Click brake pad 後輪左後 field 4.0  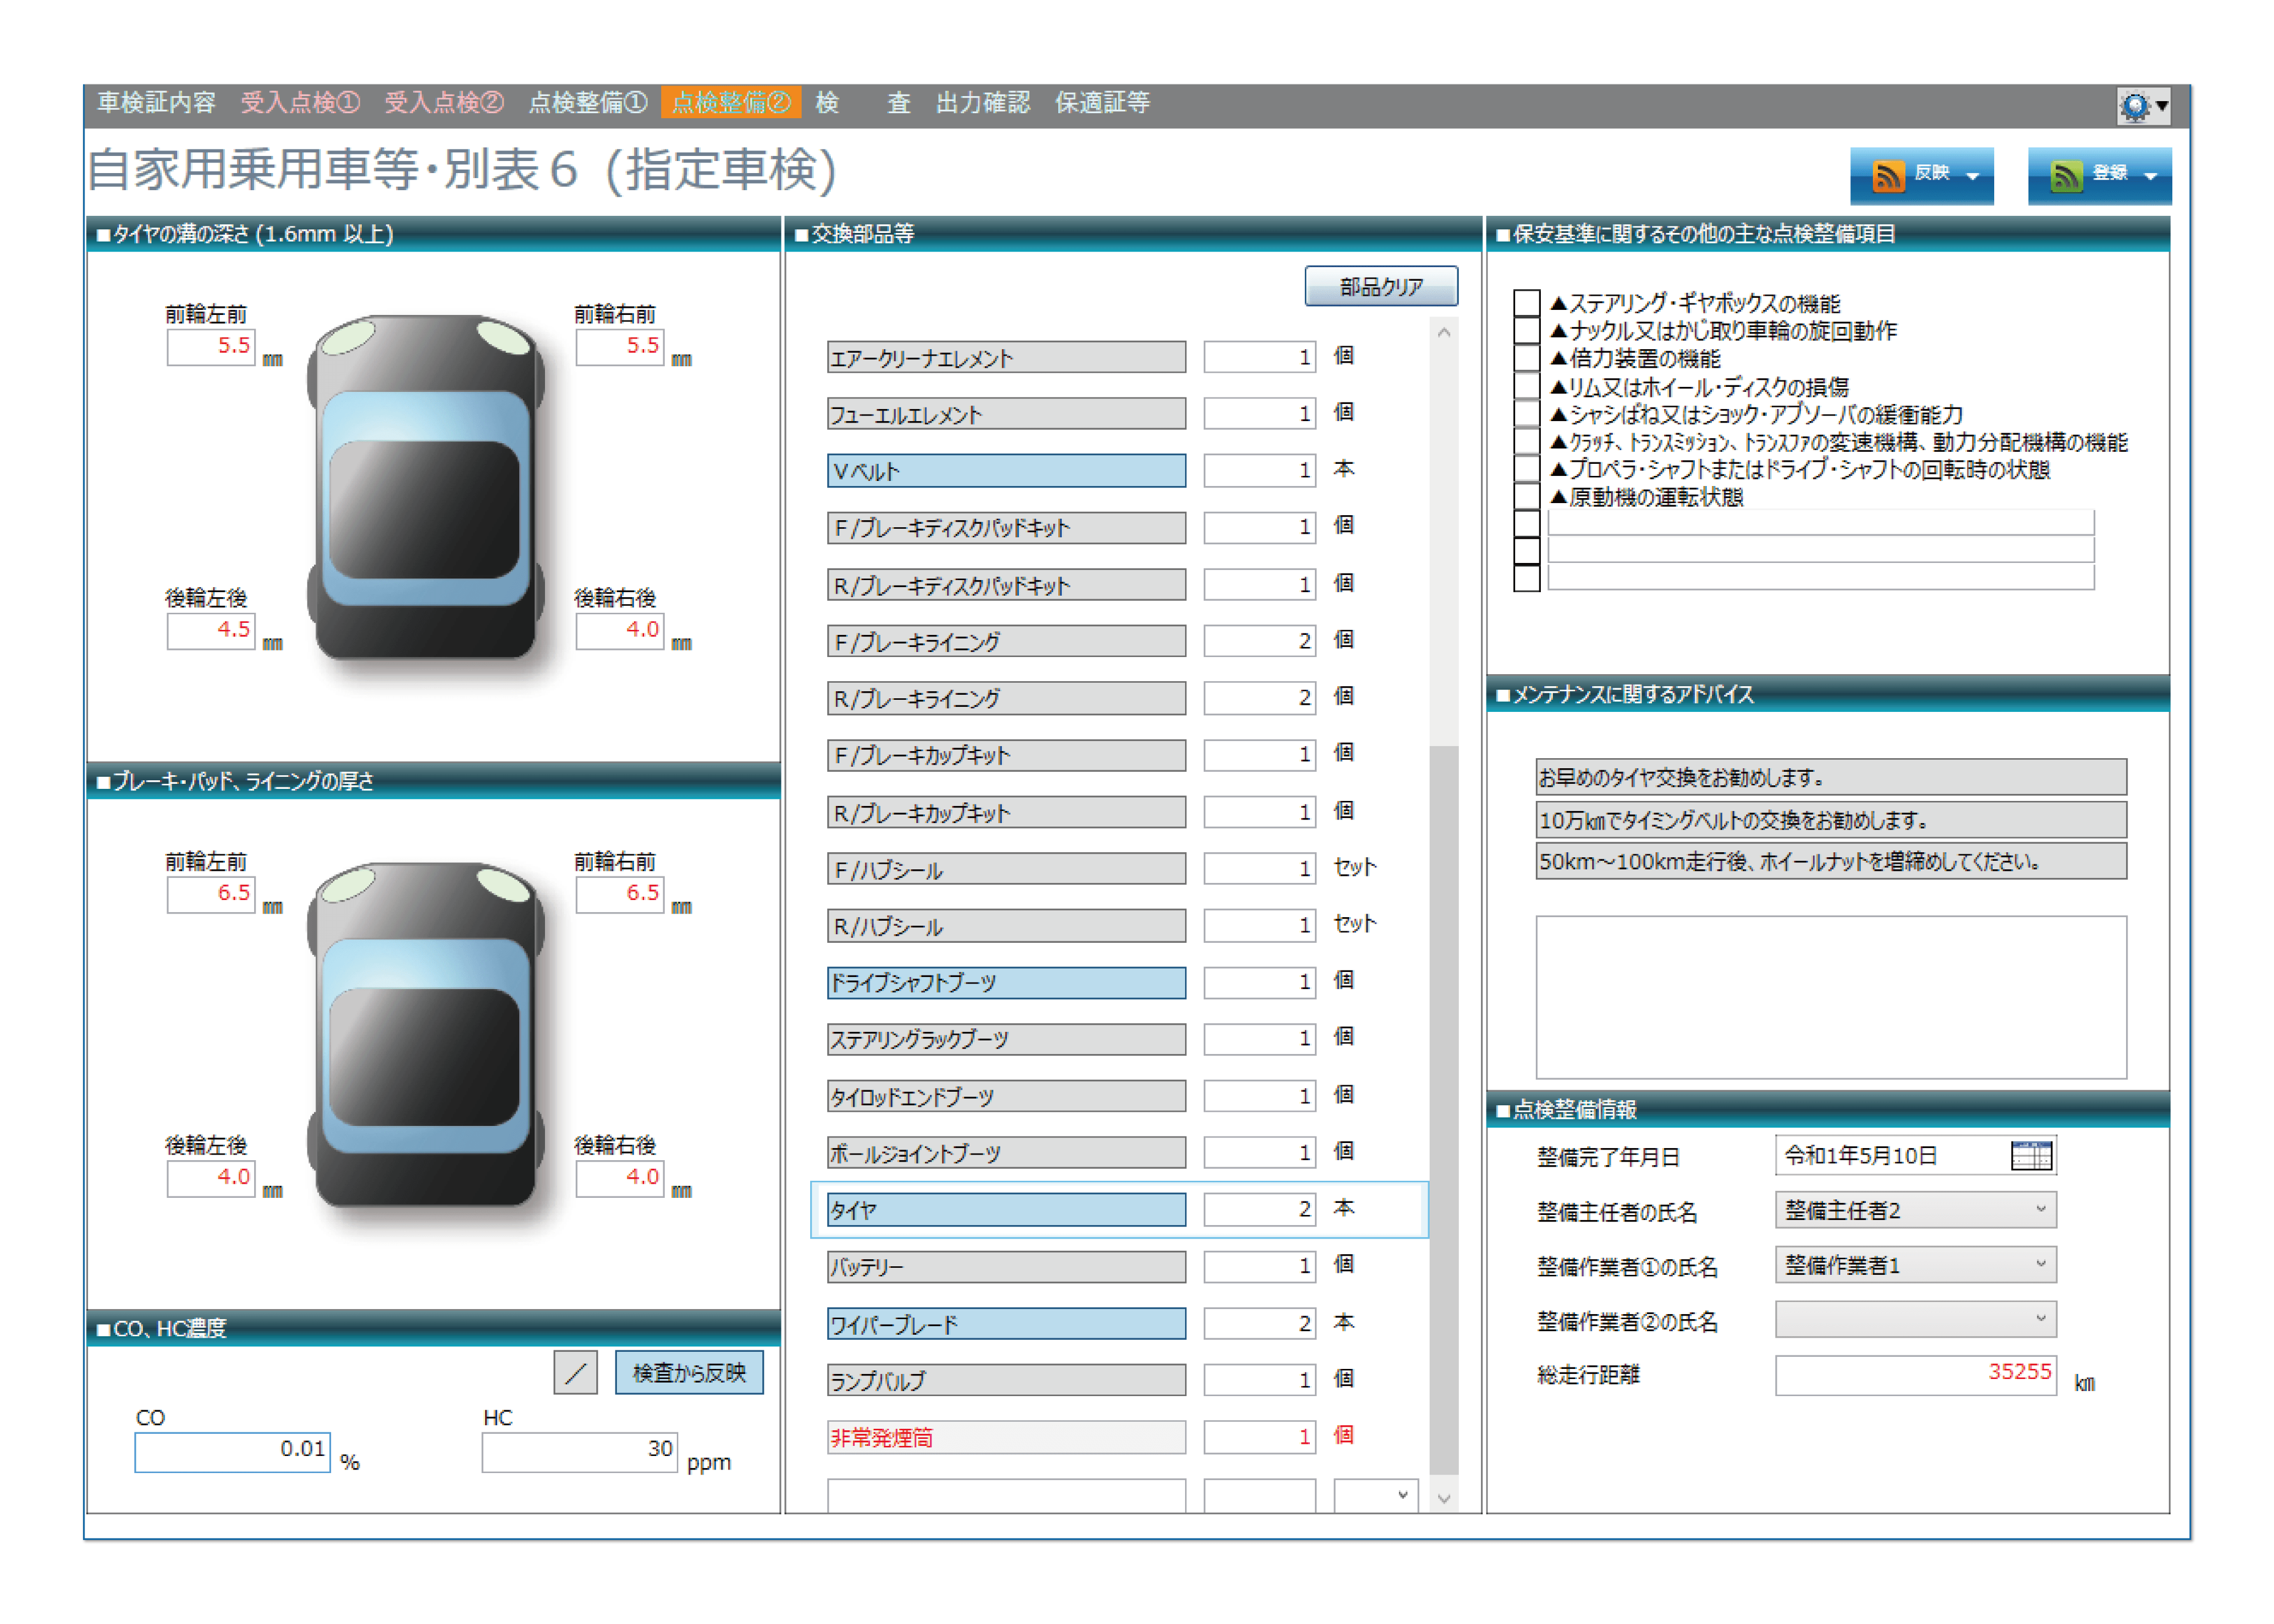tap(210, 1178)
